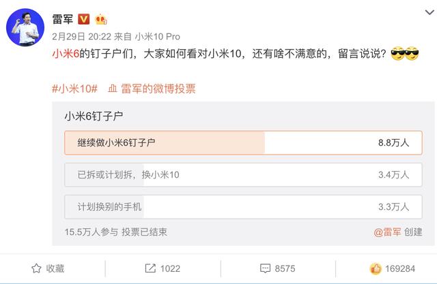Click the orange verified V badge
Screen dimensions: 437x284
[x=85, y=16]
